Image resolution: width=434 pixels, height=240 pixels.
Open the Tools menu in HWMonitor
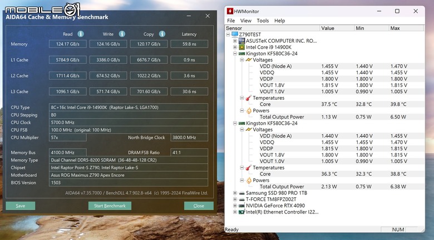263,21
